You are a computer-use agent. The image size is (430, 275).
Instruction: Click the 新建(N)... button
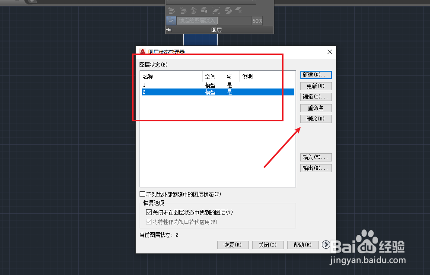click(x=316, y=75)
